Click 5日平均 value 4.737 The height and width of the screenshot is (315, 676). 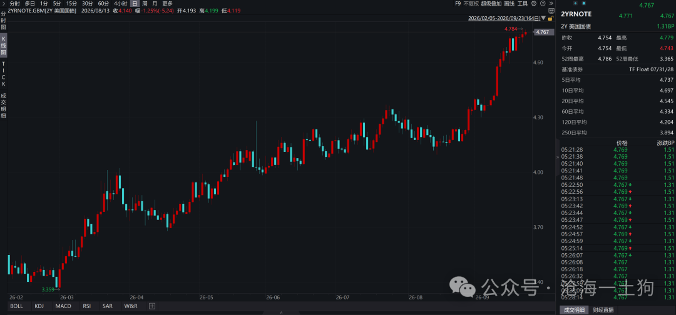pyautogui.click(x=667, y=80)
